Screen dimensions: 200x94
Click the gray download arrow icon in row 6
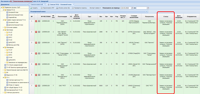(x=39, y=75)
